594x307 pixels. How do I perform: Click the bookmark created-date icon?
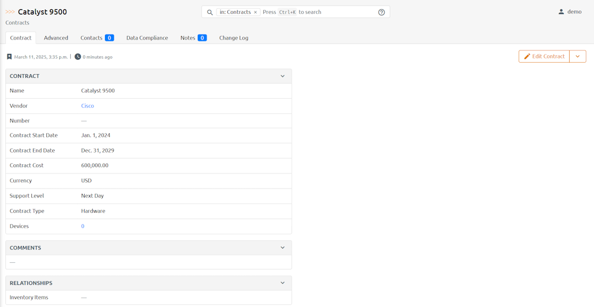(x=9, y=57)
